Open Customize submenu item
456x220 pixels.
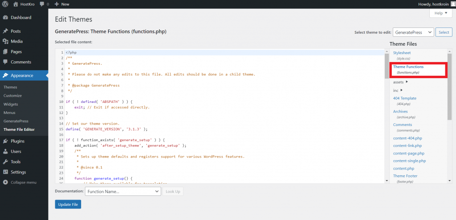pyautogui.click(x=13, y=95)
